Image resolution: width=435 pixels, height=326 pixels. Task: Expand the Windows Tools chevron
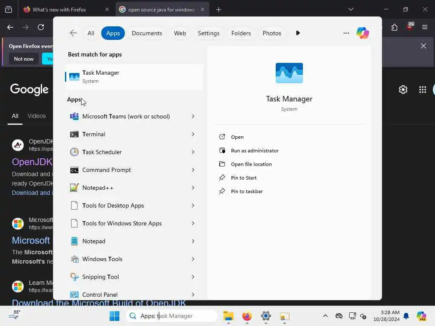(x=193, y=259)
